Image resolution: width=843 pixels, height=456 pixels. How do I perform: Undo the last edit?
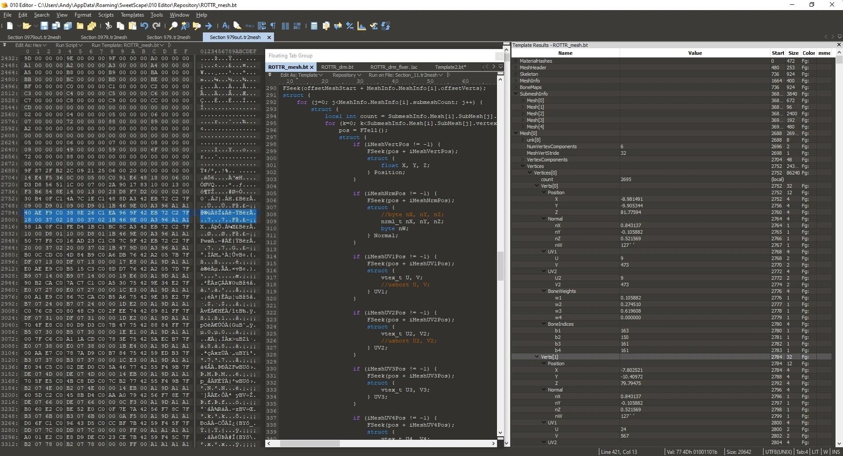[144, 26]
